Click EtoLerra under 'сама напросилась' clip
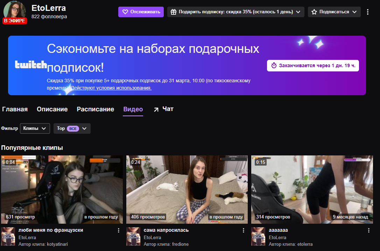Screen dimensions: 380x251 point(152,237)
